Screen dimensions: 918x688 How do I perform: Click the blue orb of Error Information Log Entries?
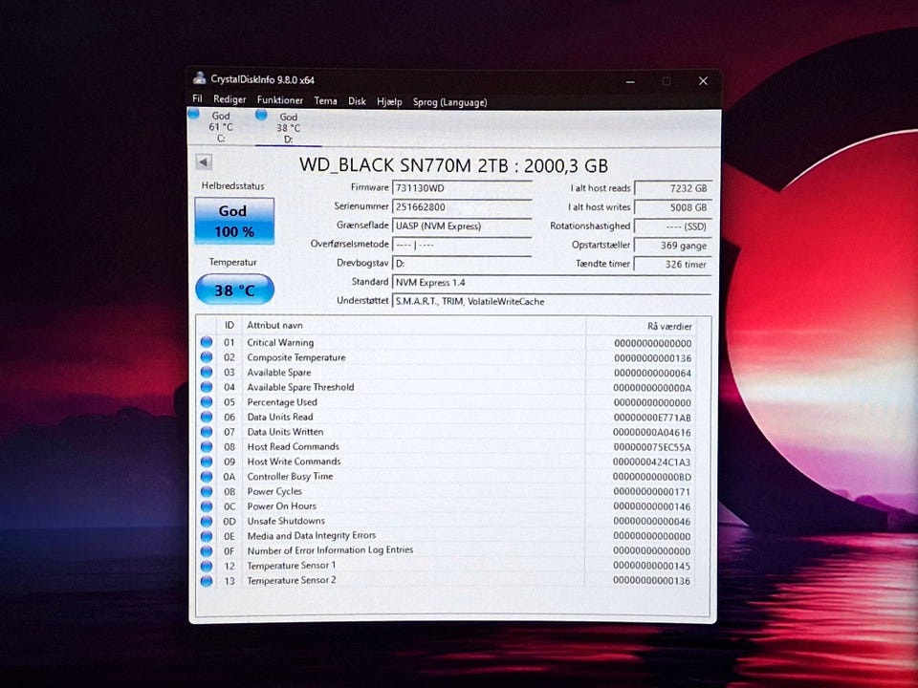(207, 550)
